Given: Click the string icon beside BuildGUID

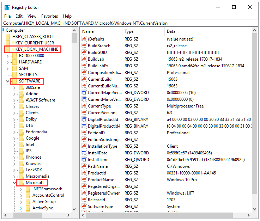Looking at the screenshot, I should point(84,52).
